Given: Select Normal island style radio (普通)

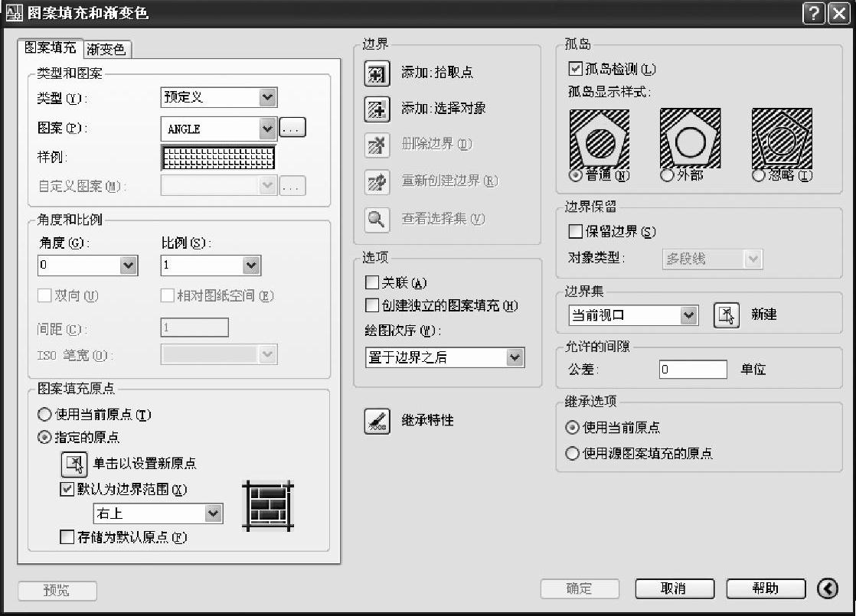Looking at the screenshot, I should coord(576,176).
